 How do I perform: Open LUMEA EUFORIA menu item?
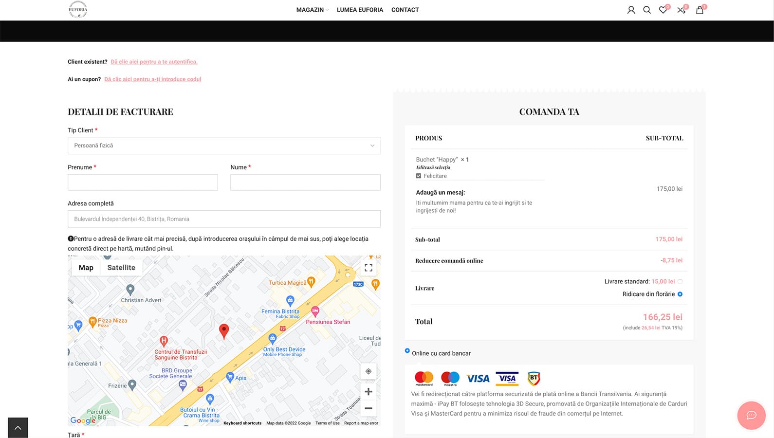(360, 10)
